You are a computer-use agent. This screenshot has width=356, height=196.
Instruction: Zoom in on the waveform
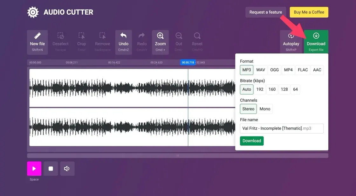click(160, 42)
